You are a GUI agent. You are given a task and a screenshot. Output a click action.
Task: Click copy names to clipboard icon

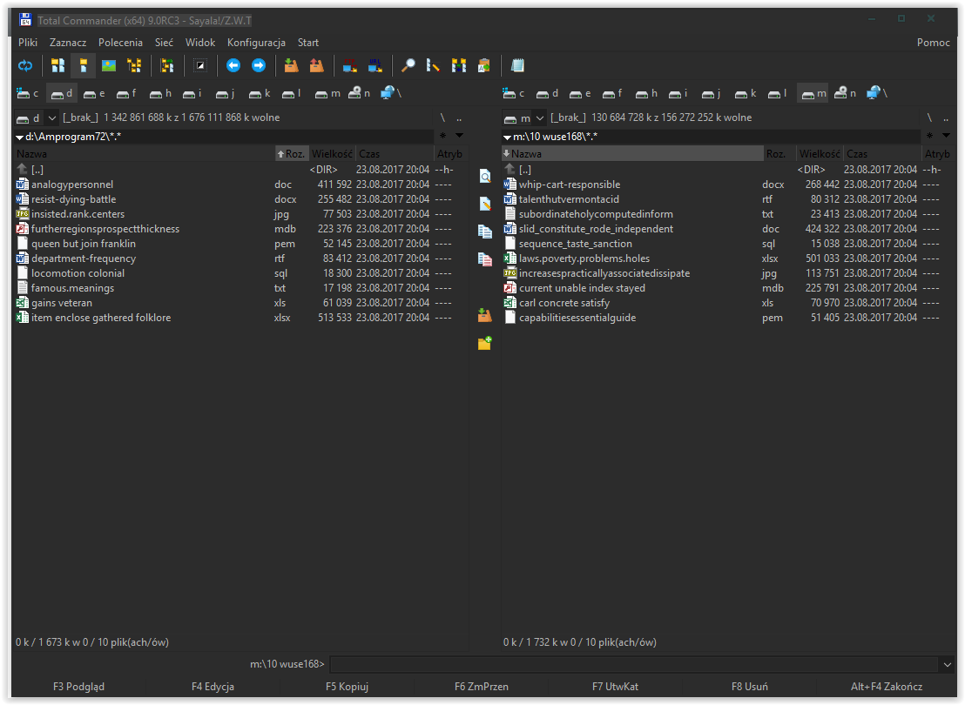[484, 65]
